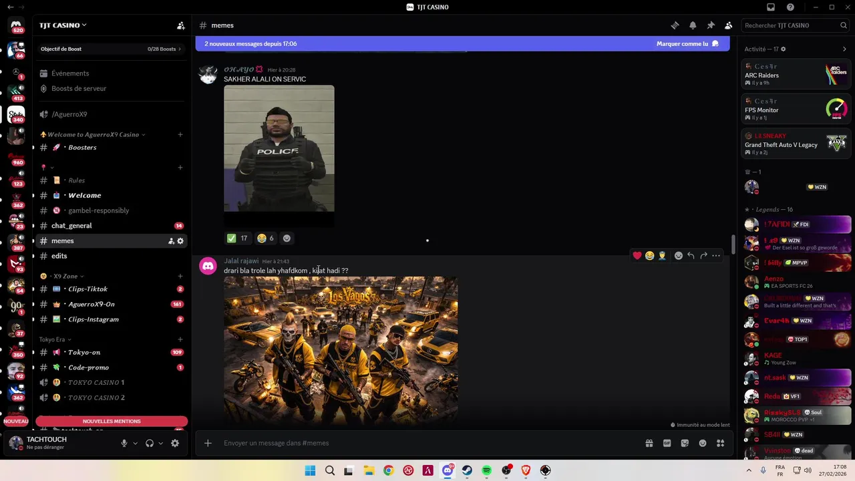The width and height of the screenshot is (855, 481).
Task: Mute the microphone
Action: click(124, 443)
